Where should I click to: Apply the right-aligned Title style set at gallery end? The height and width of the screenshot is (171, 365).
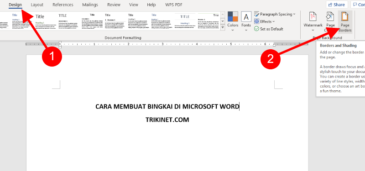pos(208,21)
